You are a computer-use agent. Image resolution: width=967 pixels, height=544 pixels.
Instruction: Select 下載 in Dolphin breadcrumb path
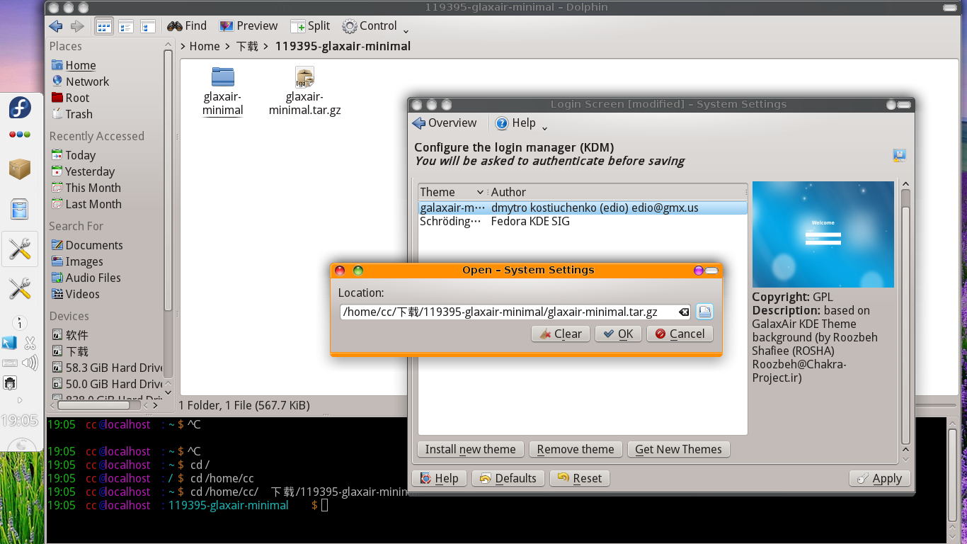click(x=247, y=46)
